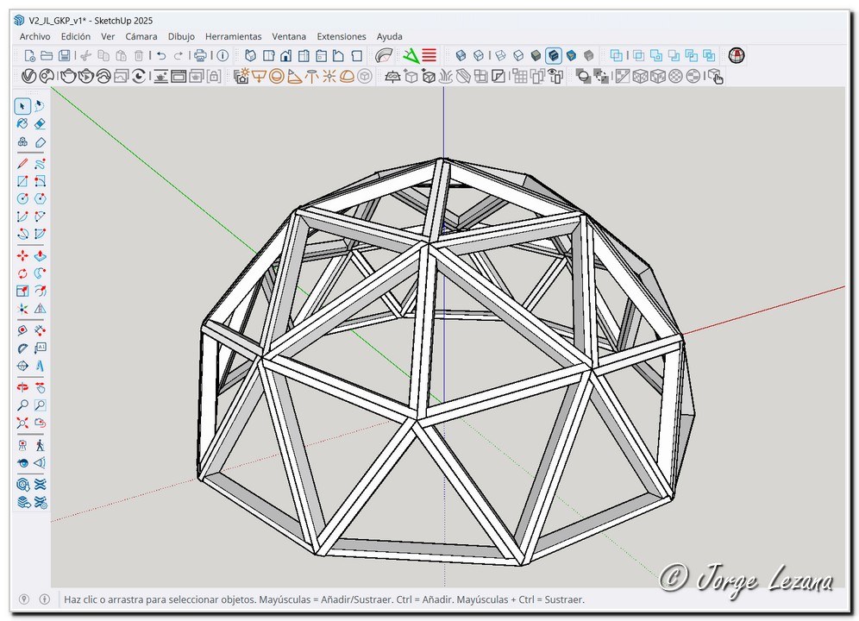Switch to Iso standard view

[x=251, y=55]
